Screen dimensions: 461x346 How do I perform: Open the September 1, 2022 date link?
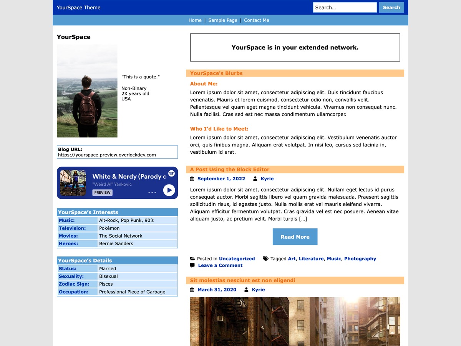click(221, 179)
